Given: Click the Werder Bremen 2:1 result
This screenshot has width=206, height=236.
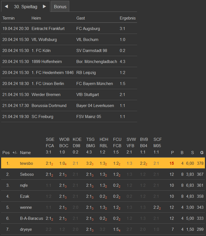Looking at the screenshot, I should pos(123,95).
